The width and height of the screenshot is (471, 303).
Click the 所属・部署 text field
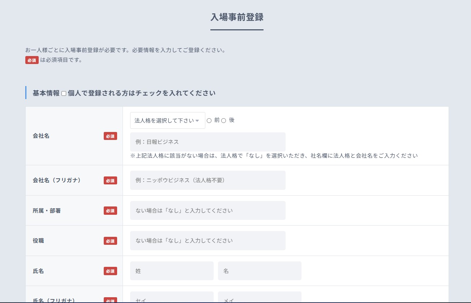(207, 210)
